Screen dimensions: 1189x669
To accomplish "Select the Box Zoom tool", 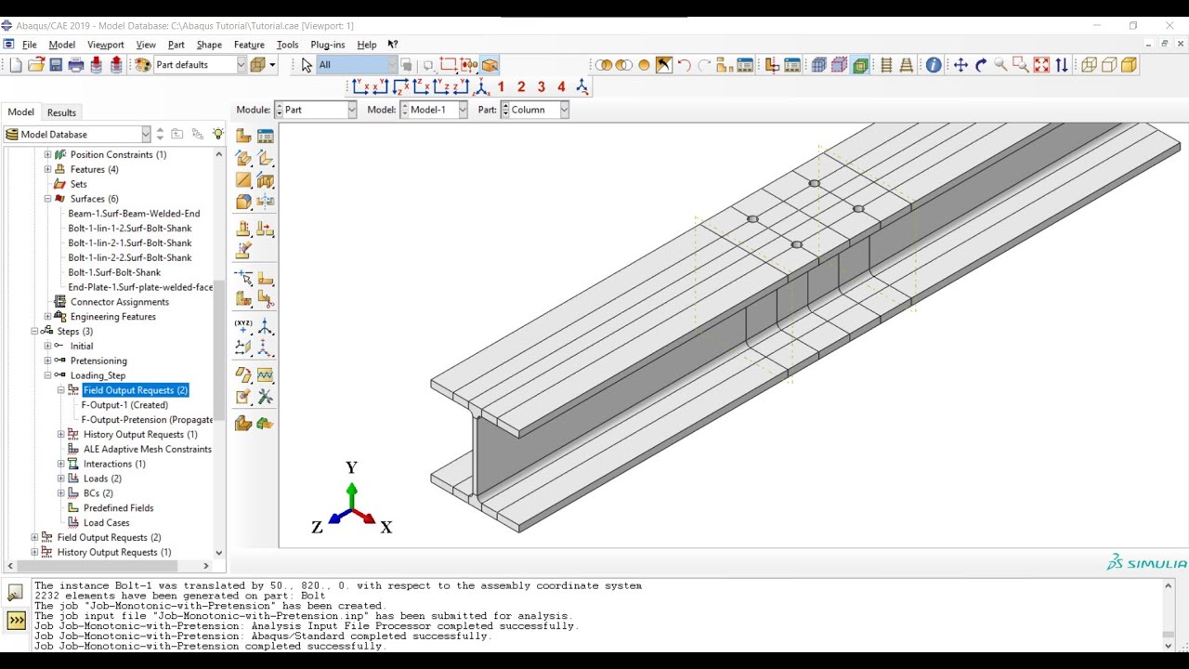I will click(x=1021, y=65).
